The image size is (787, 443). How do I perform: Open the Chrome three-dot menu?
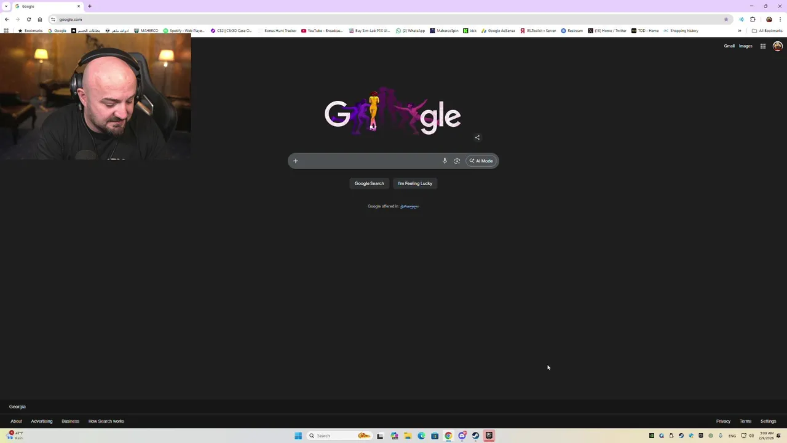click(x=780, y=19)
